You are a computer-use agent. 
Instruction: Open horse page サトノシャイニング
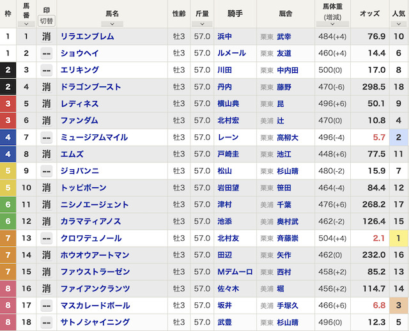tap(95, 322)
